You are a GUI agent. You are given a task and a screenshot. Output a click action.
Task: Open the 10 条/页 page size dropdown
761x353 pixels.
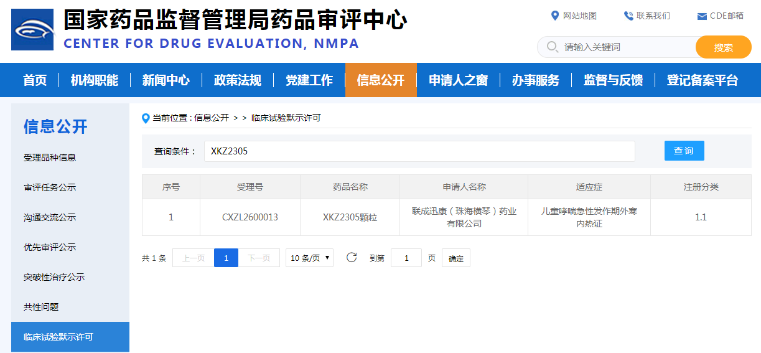pyautogui.click(x=309, y=258)
